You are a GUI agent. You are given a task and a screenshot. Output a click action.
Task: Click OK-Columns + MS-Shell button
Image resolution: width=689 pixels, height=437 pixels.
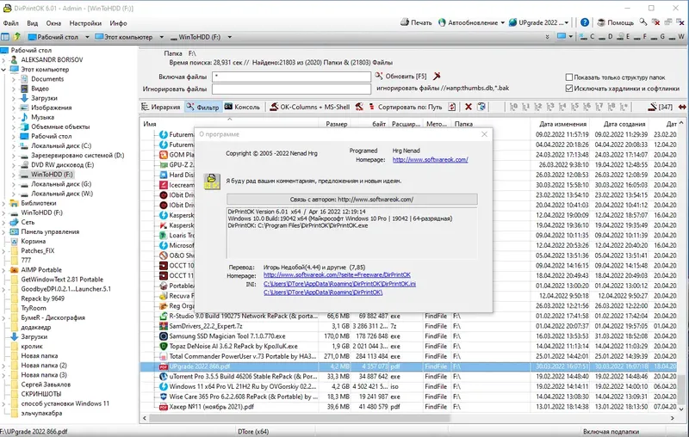click(x=310, y=107)
